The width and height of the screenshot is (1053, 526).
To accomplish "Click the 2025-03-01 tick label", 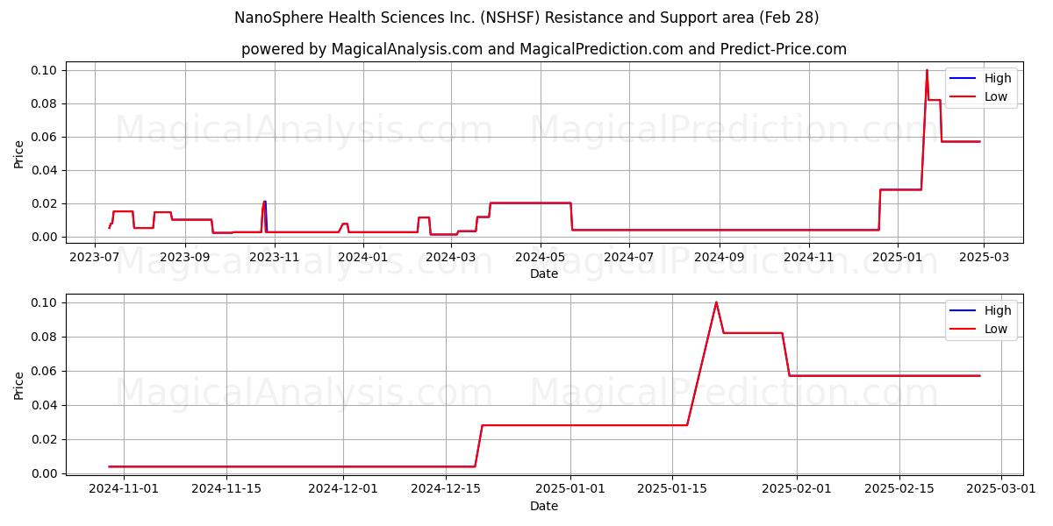I will click(x=1001, y=489).
